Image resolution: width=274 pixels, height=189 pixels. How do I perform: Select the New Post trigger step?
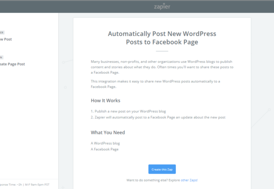(x=6, y=39)
